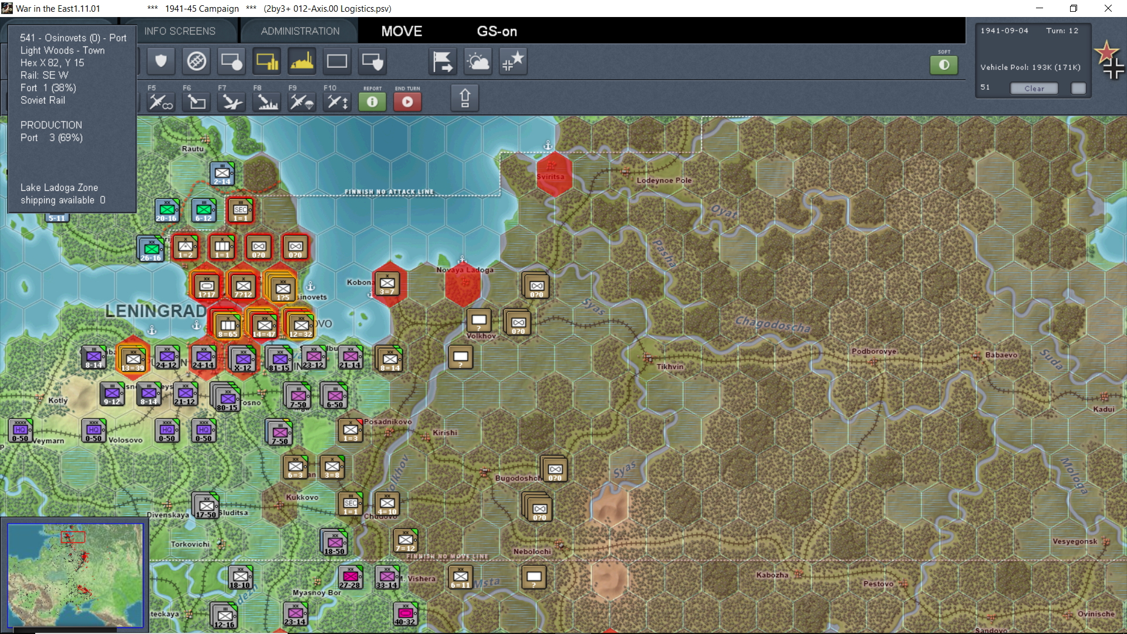The image size is (1127, 634).
Task: Click the Podborovye town label
Action: tap(874, 352)
